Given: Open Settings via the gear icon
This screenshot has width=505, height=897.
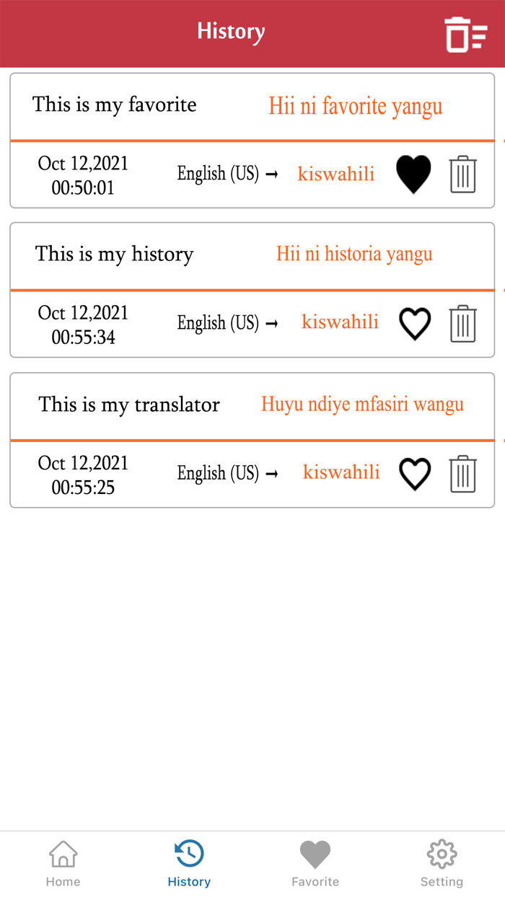Looking at the screenshot, I should (x=442, y=853).
